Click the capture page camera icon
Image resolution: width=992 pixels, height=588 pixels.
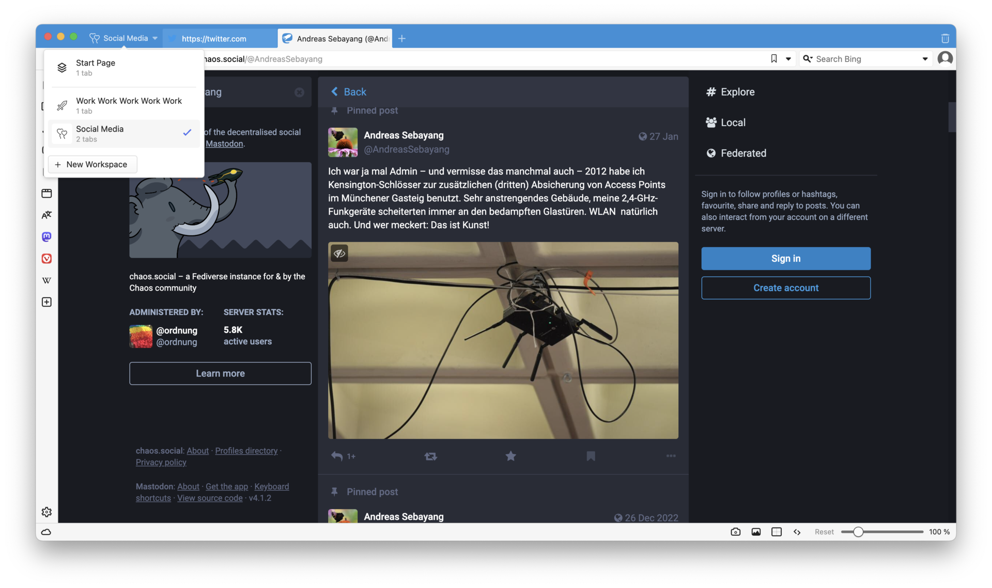pos(735,532)
